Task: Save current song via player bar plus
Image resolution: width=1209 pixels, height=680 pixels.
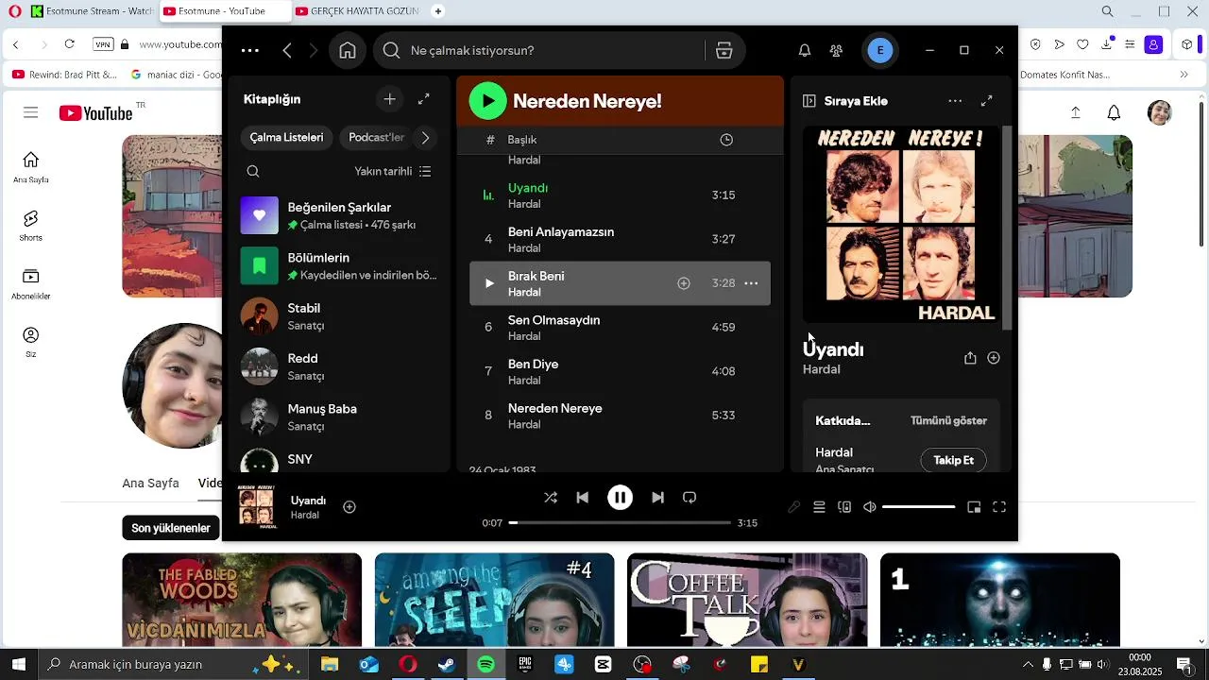Action: pos(349,507)
